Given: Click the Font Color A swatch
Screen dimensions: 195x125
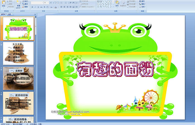Looking at the screenshot, I should 56,7.
